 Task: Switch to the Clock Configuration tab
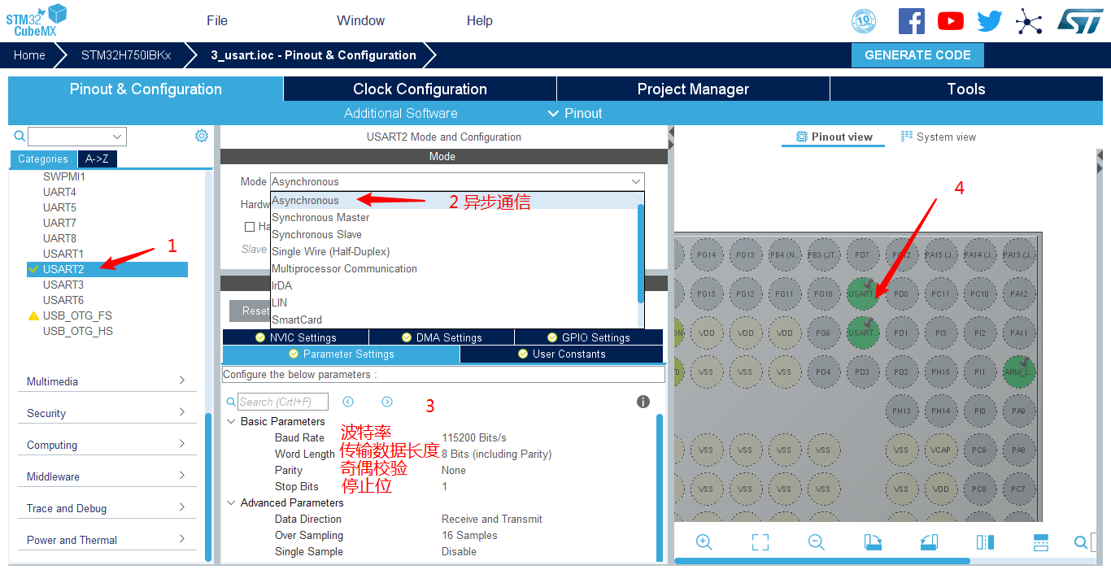pyautogui.click(x=420, y=89)
